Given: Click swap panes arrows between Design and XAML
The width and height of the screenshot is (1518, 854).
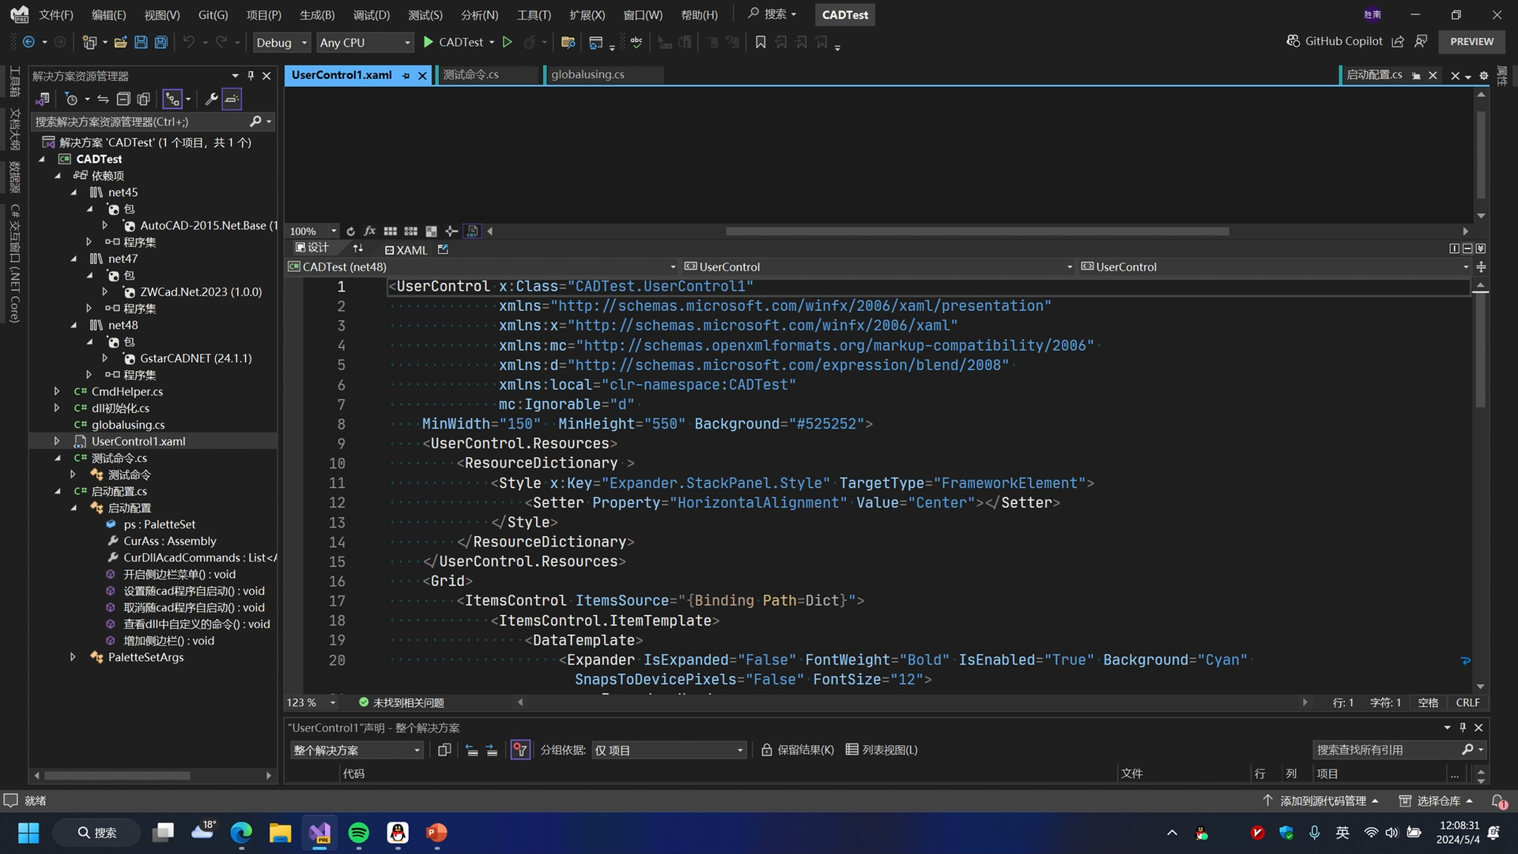Looking at the screenshot, I should 357,248.
